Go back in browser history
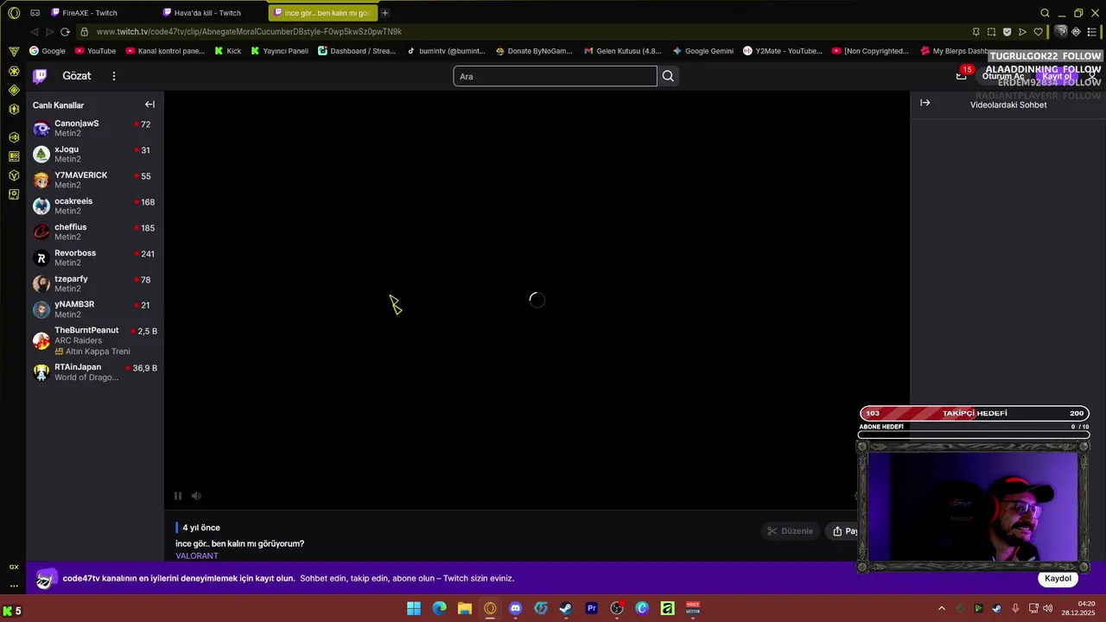This screenshot has width=1106, height=622. (35, 32)
